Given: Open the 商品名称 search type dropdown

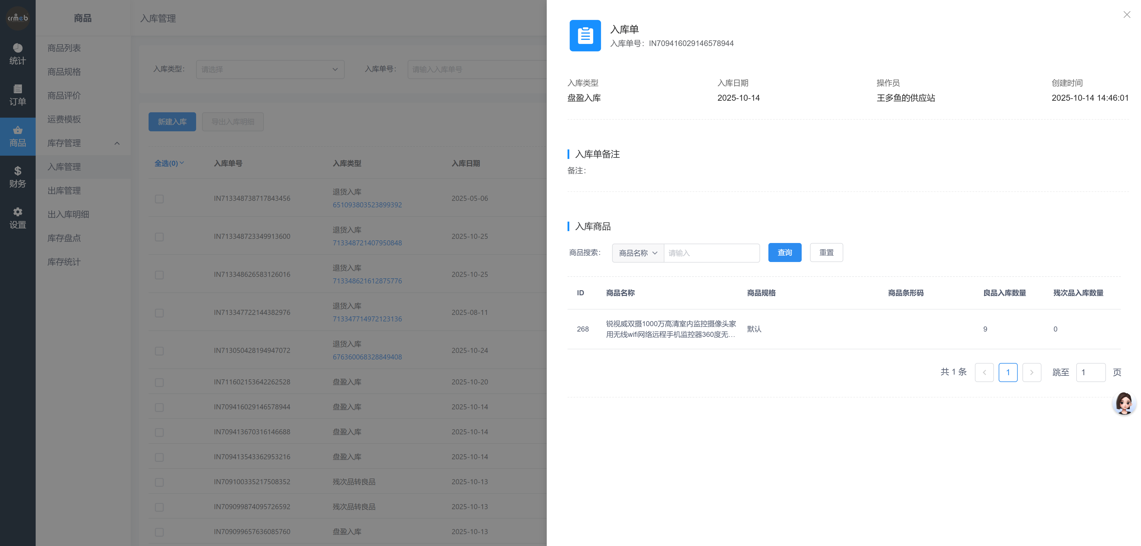Looking at the screenshot, I should pos(637,253).
